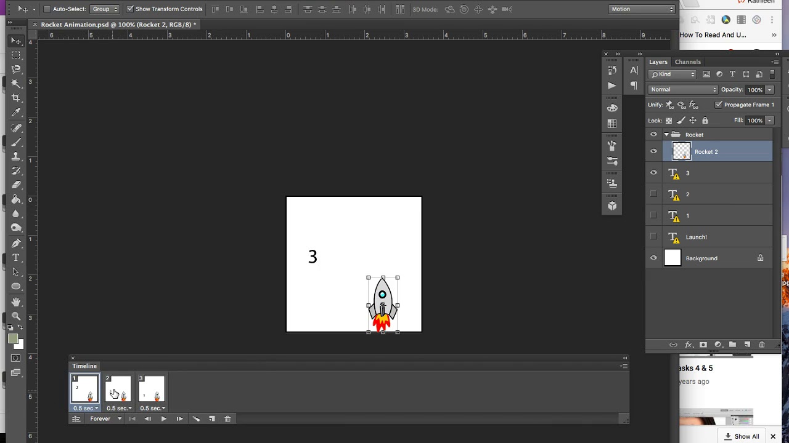Select the Crop tool
This screenshot has height=443, width=789.
tap(16, 98)
